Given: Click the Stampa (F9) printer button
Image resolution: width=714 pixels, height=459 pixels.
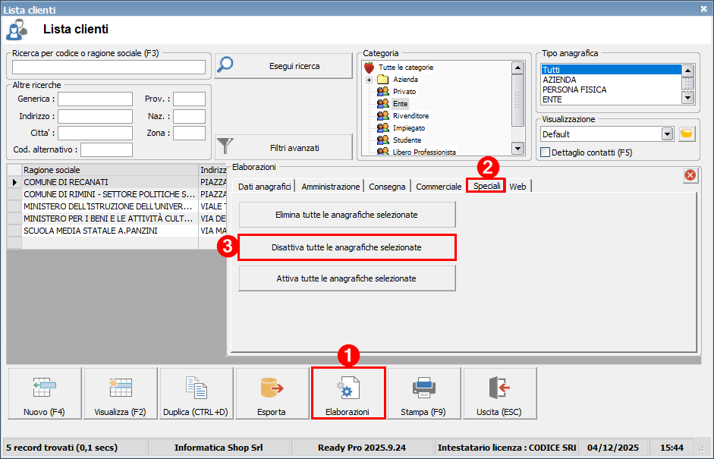Looking at the screenshot, I should (x=423, y=394).
